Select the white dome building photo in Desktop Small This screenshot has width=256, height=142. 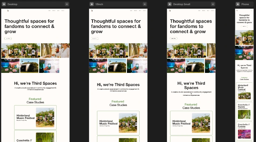(x=195, y=66)
